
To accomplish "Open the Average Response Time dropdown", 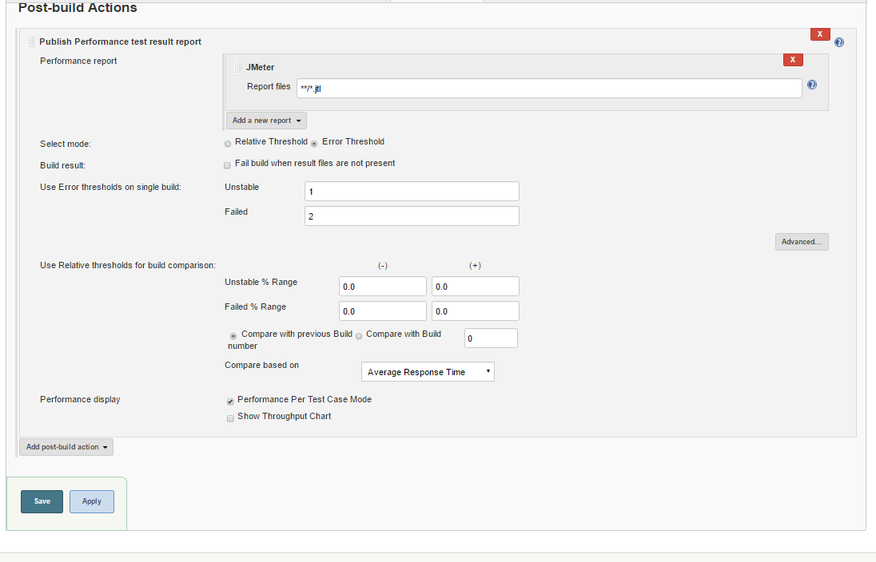I will click(428, 372).
